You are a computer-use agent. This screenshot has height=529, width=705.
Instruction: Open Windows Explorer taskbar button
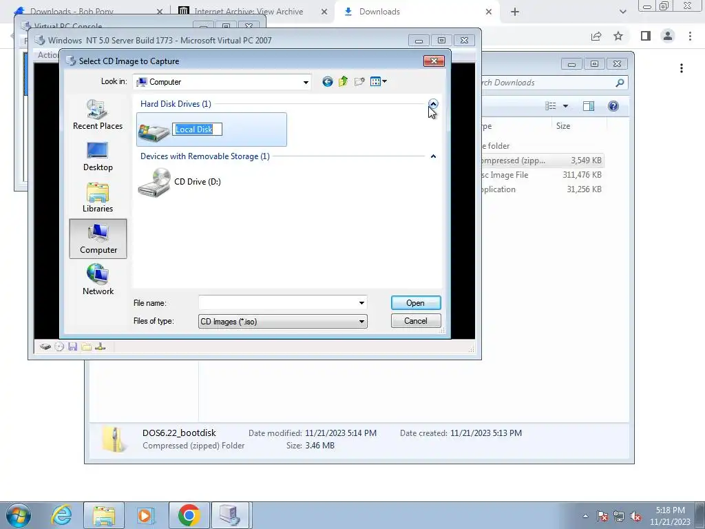(x=104, y=515)
